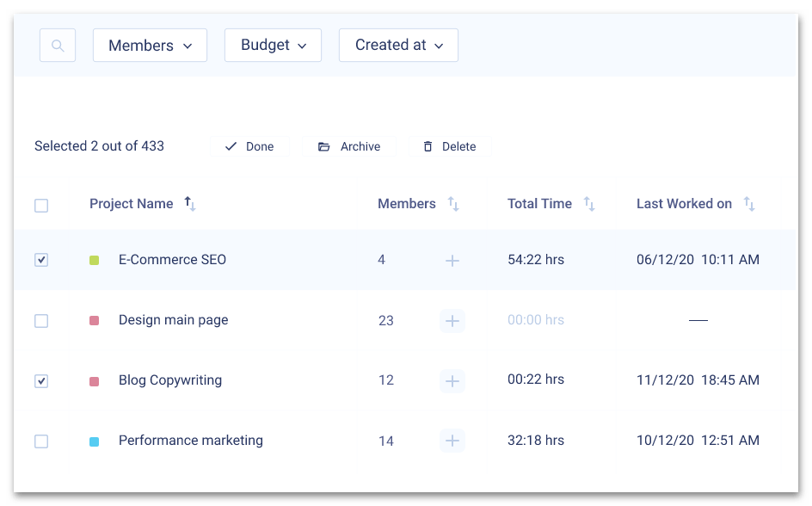Sort Members column using arrows icon
Viewport: 812px width, 506px height.
453,204
